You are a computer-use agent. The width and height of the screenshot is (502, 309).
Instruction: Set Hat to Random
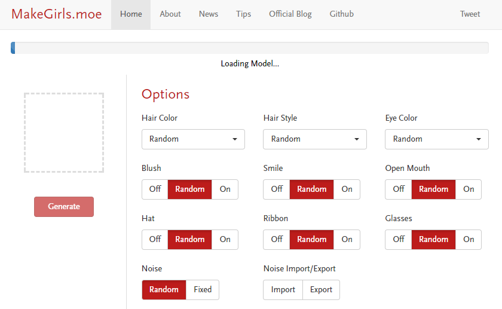coord(190,240)
